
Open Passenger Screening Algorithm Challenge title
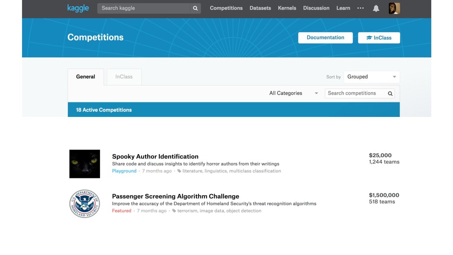(176, 196)
